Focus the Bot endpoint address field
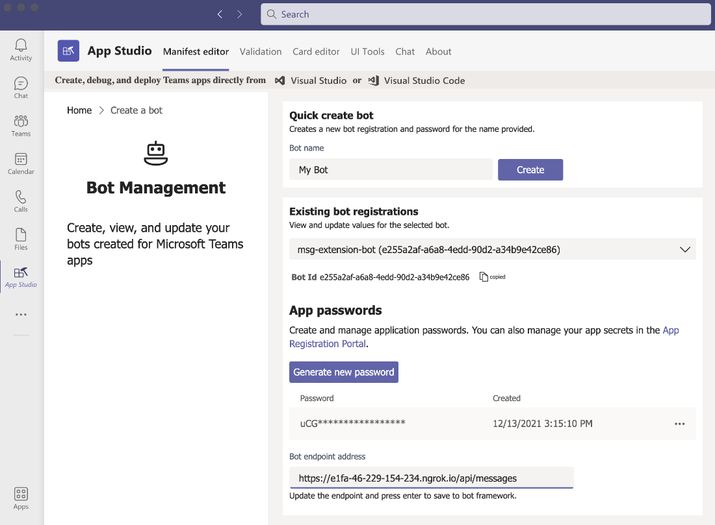This screenshot has height=525, width=715. 431,478
